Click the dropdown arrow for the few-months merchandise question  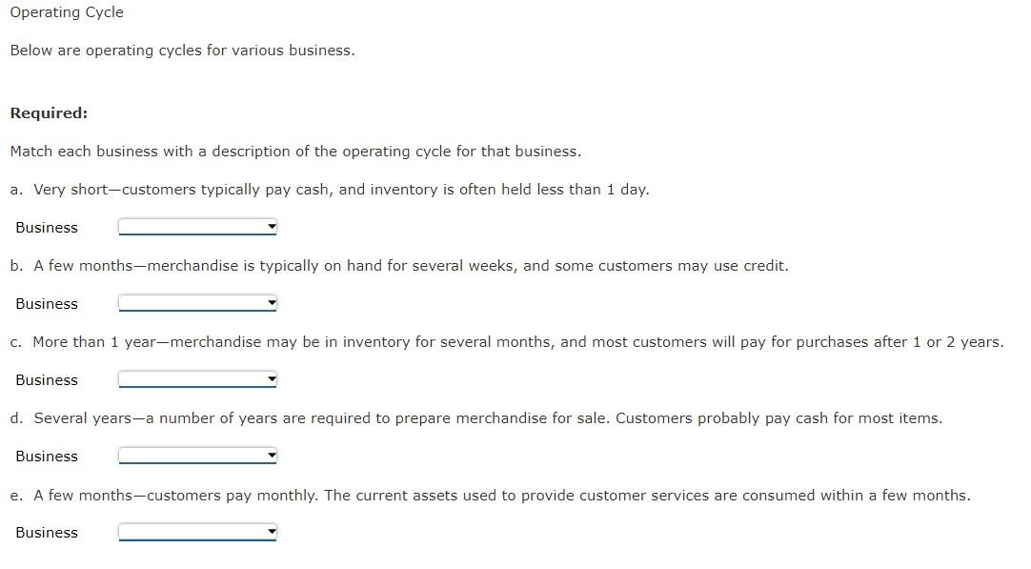(x=271, y=302)
